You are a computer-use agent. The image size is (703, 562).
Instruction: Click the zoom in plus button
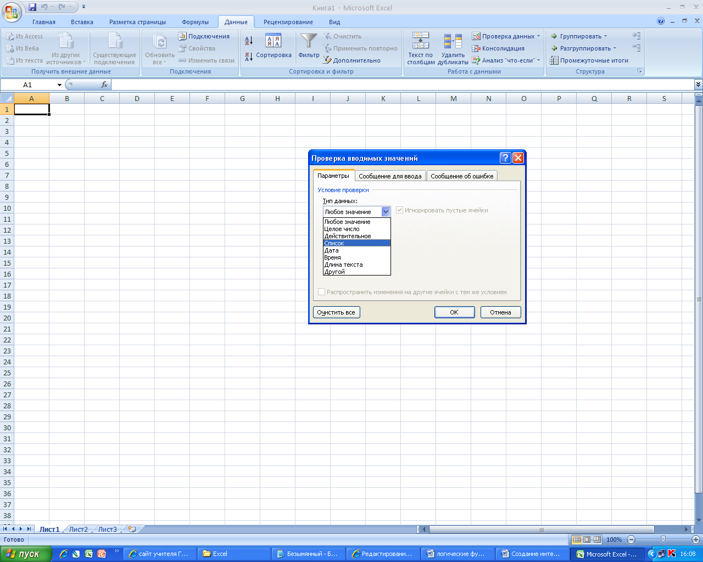tap(696, 539)
